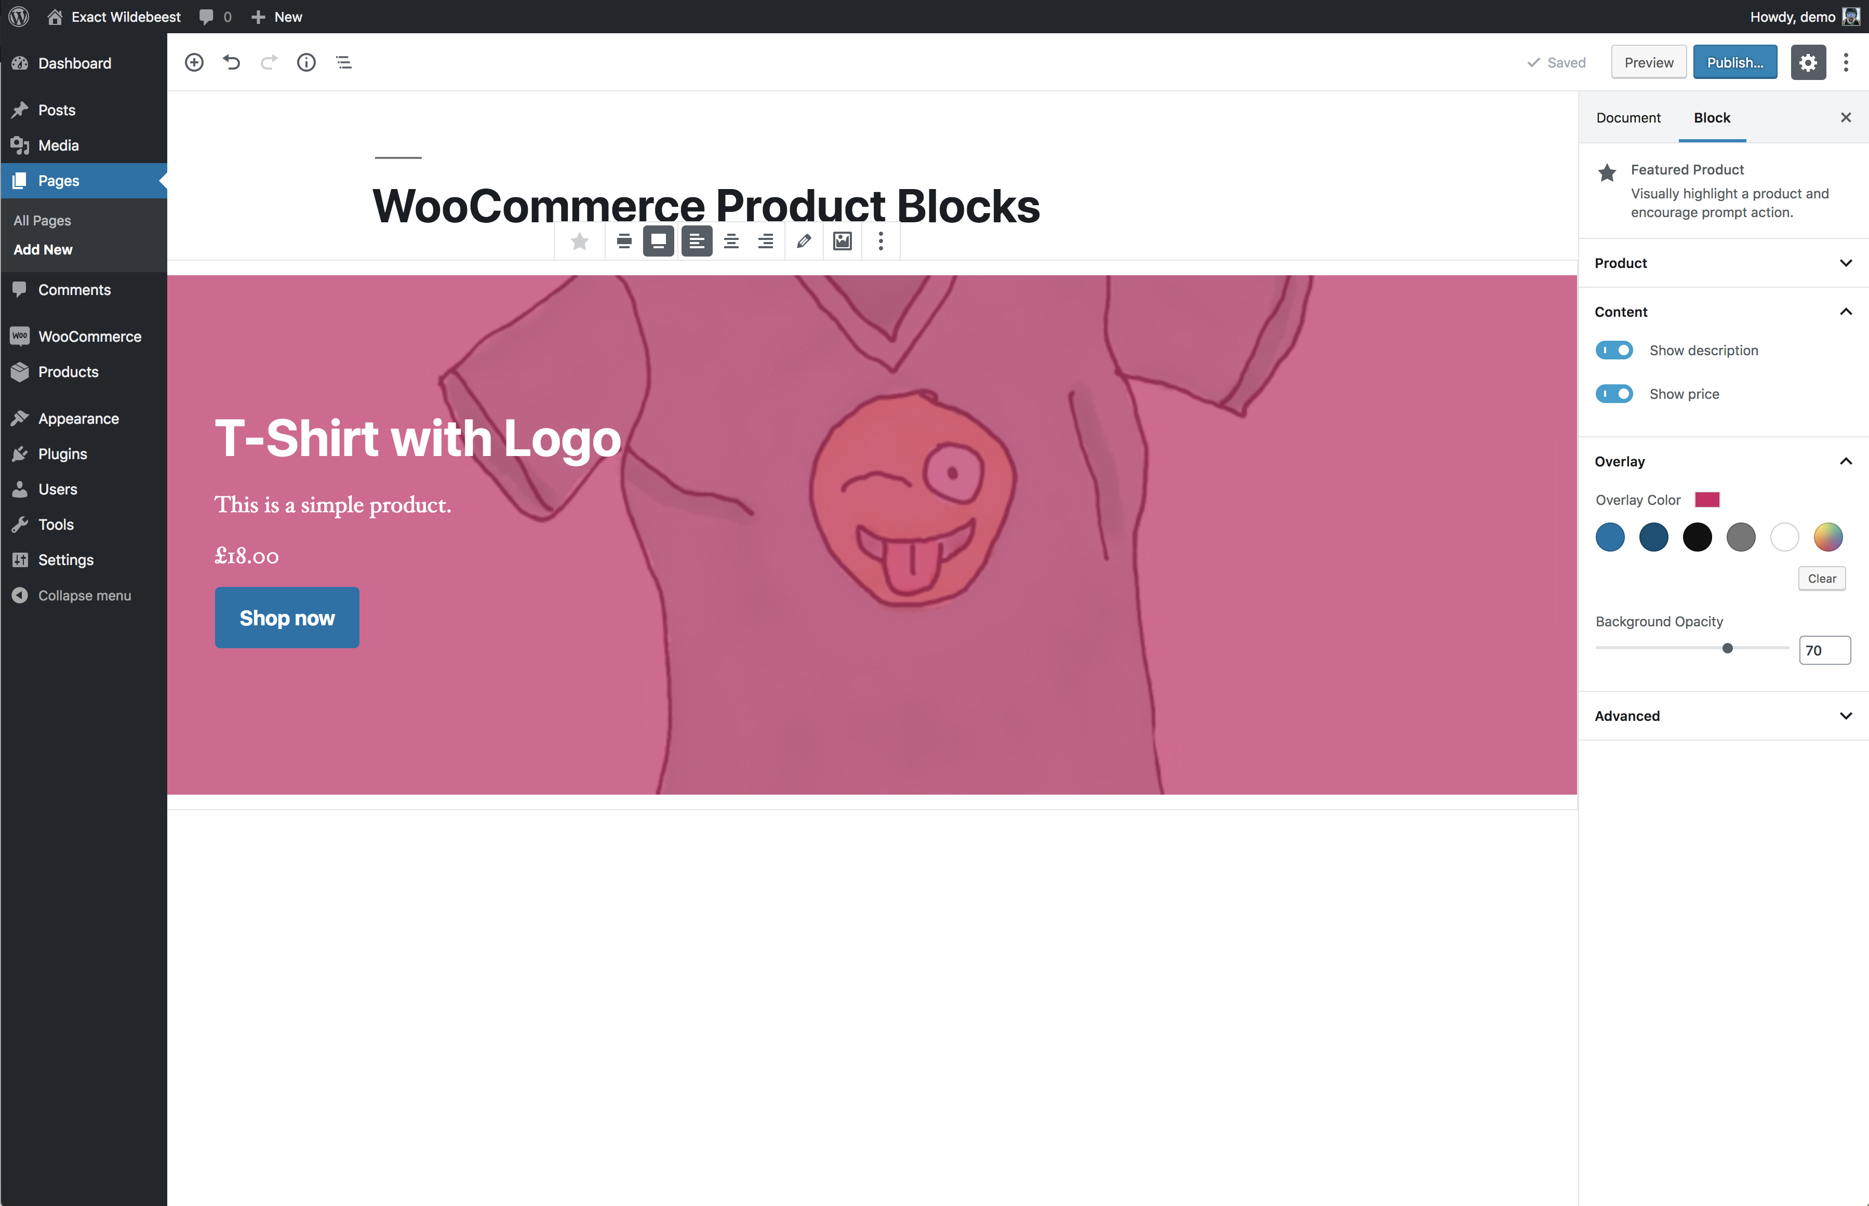Expand the Advanced settings section
The width and height of the screenshot is (1869, 1206).
tap(1720, 715)
